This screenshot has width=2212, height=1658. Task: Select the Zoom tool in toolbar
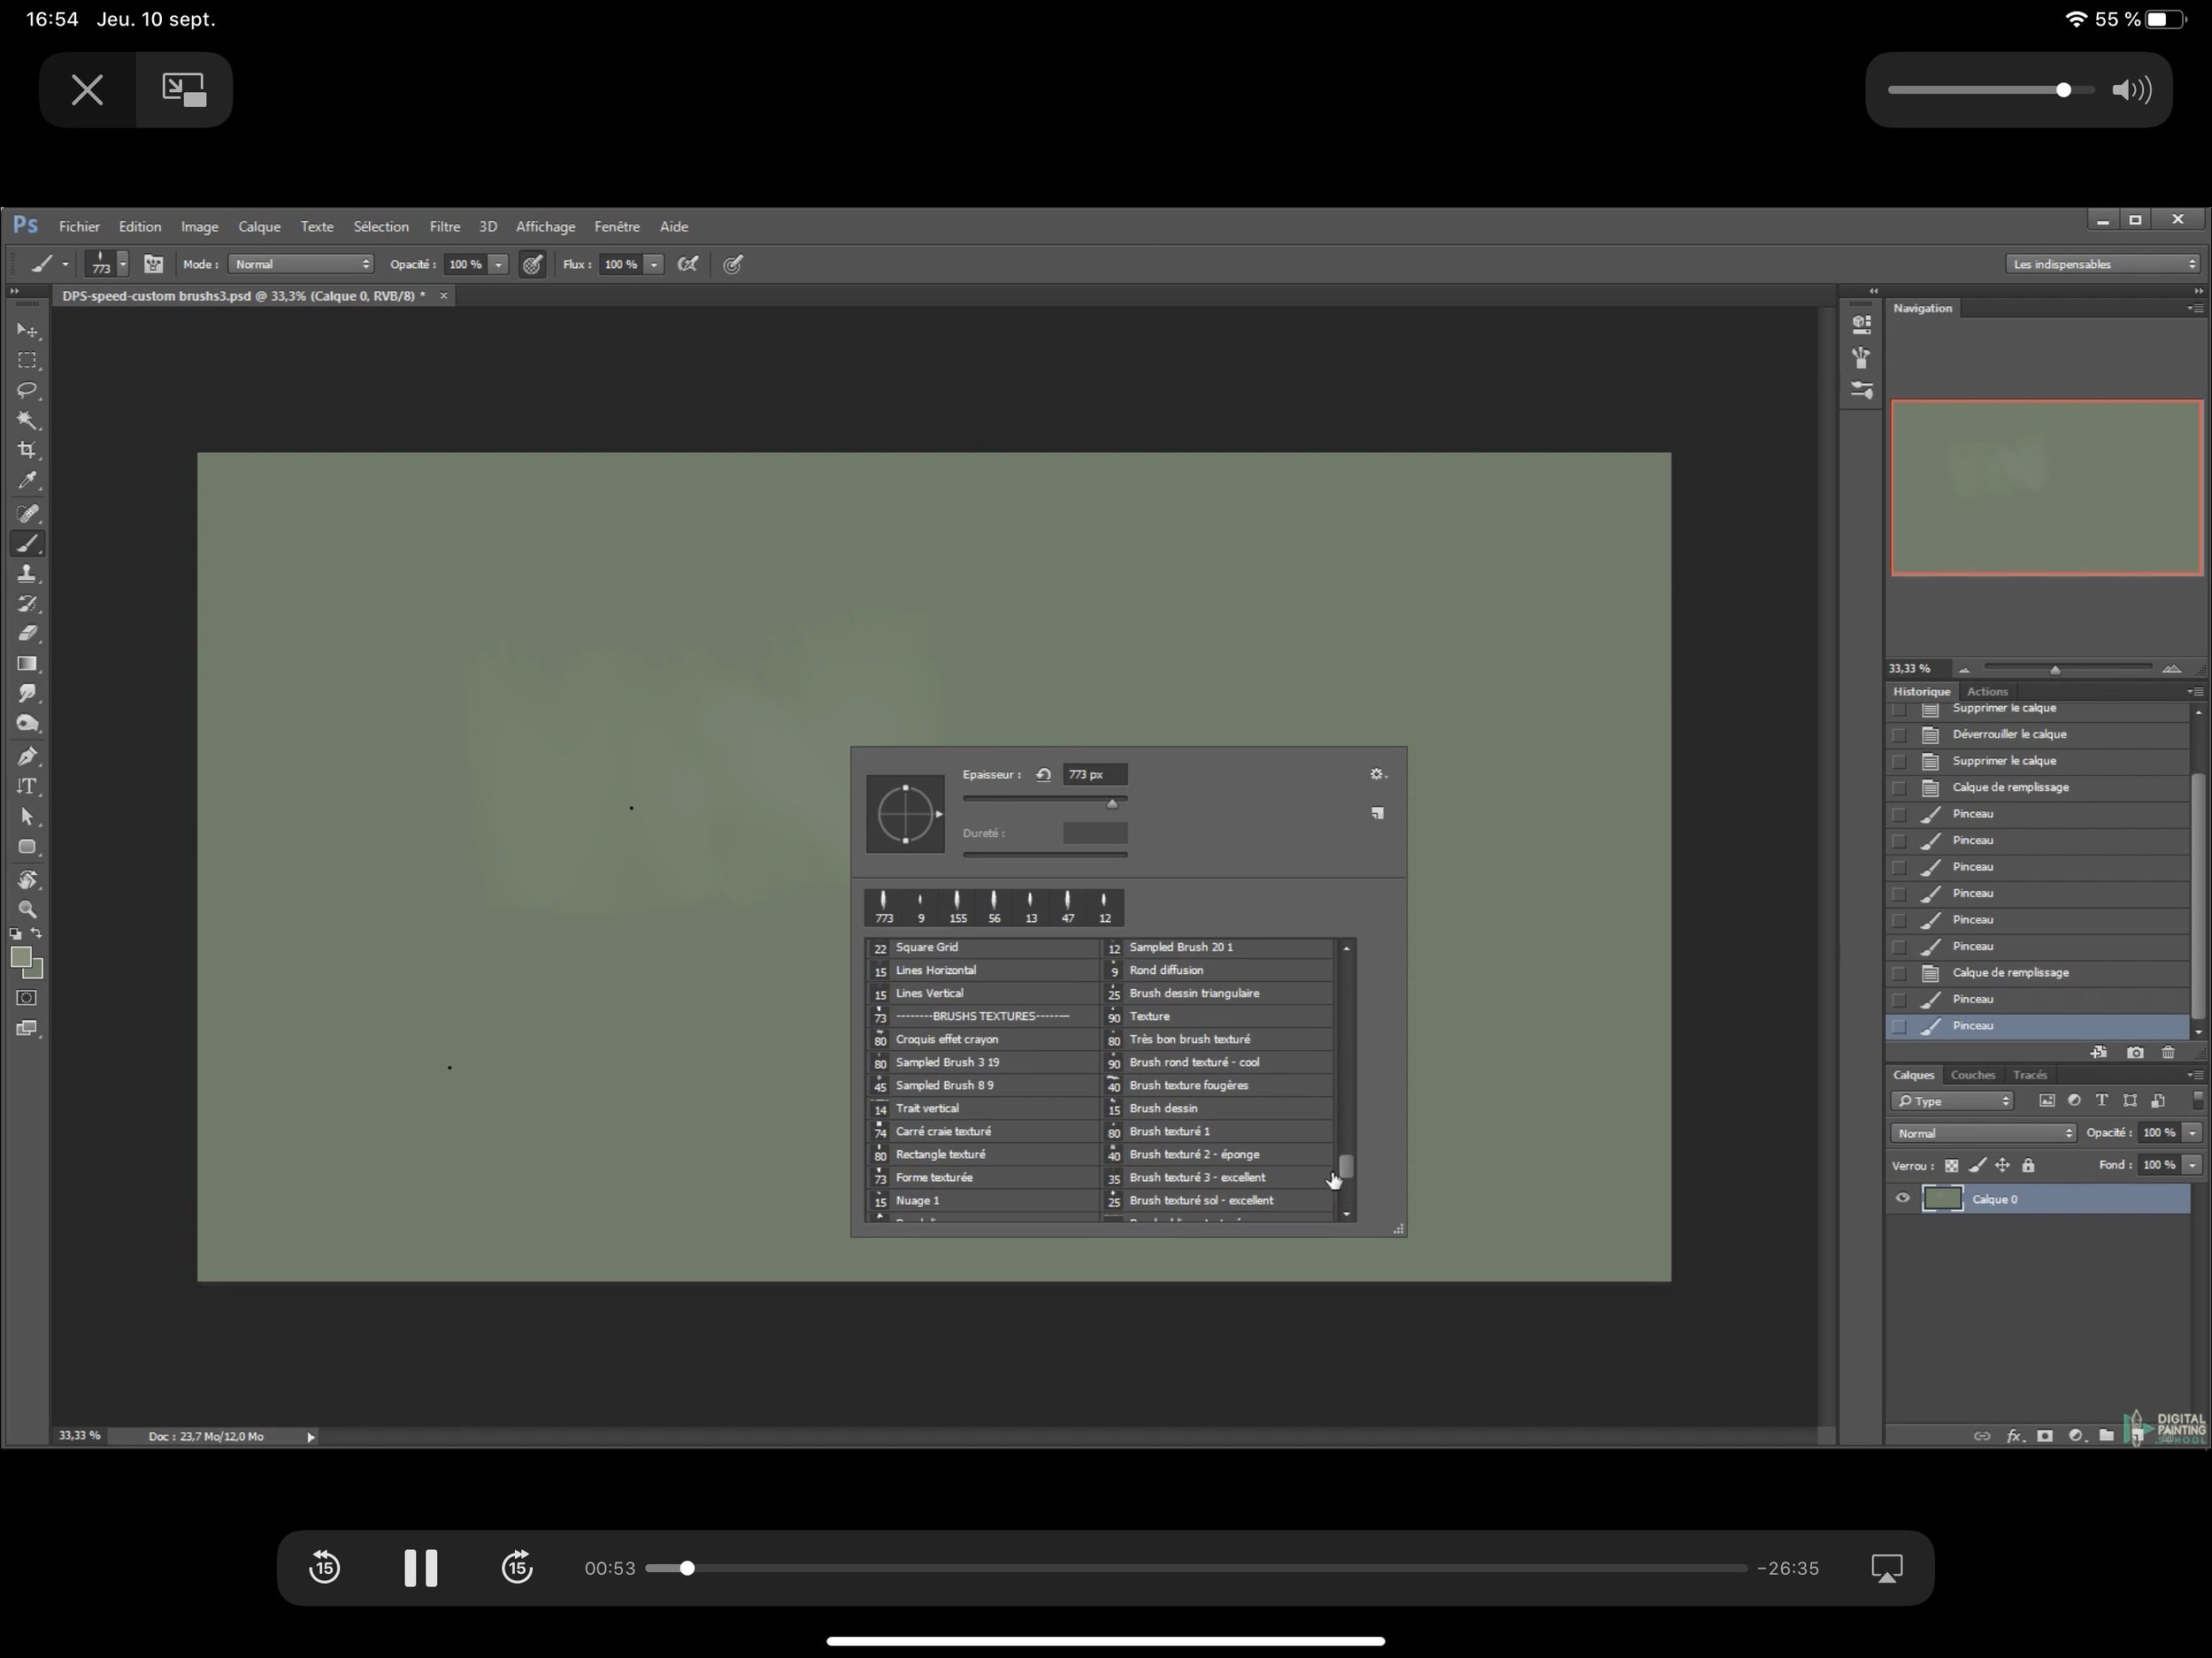coord(27,909)
